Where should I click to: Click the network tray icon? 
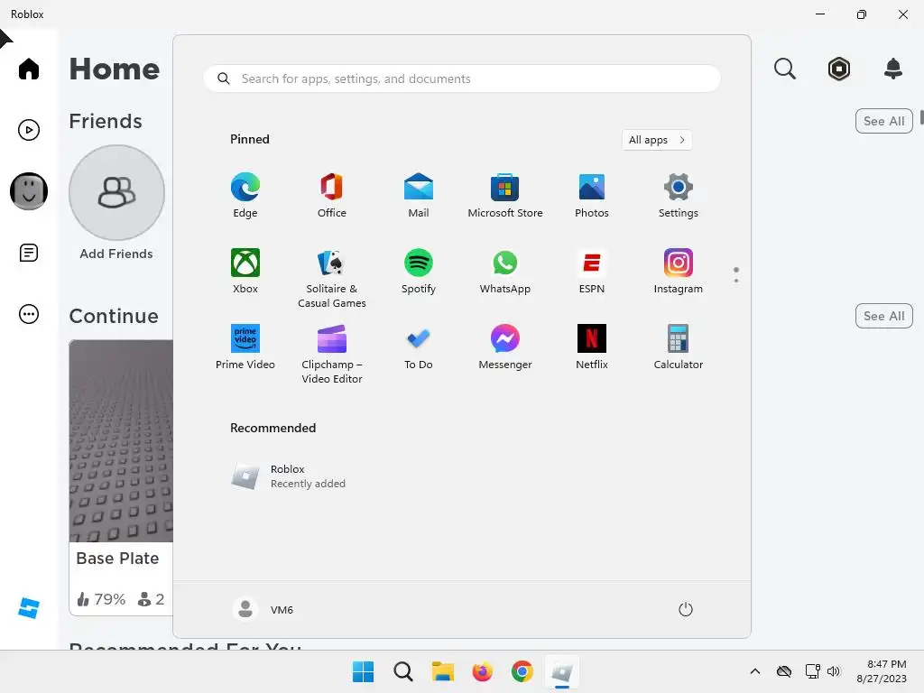813,671
